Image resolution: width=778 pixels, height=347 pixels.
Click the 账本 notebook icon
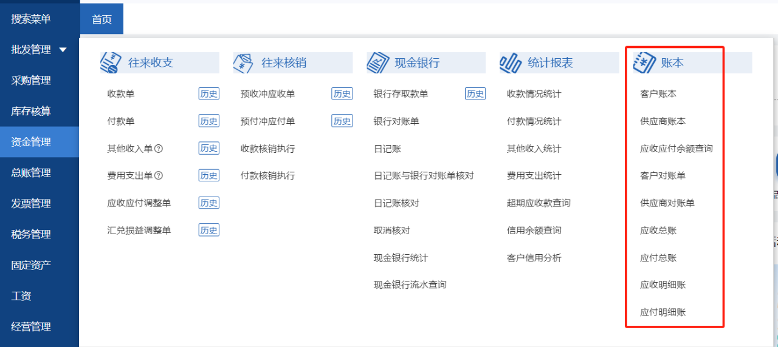644,63
